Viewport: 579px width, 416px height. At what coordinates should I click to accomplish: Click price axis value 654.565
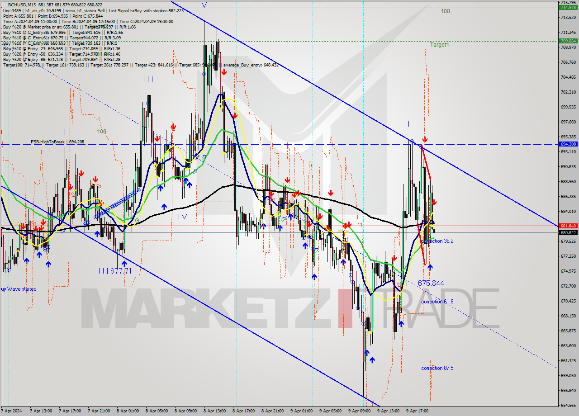pos(568,405)
